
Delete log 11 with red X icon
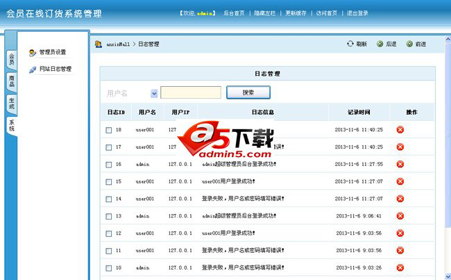400,250
